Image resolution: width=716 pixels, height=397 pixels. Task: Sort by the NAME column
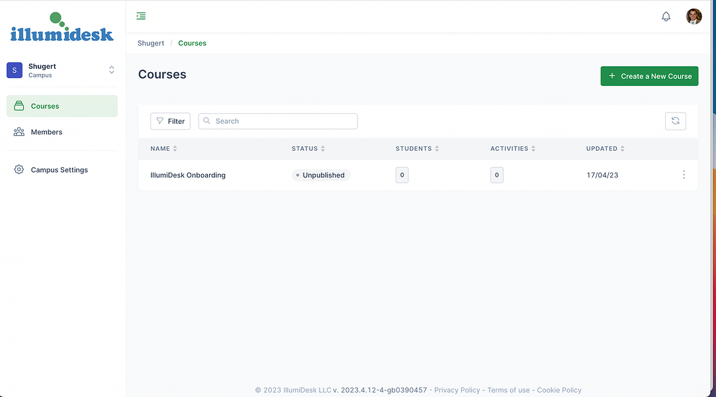point(163,149)
